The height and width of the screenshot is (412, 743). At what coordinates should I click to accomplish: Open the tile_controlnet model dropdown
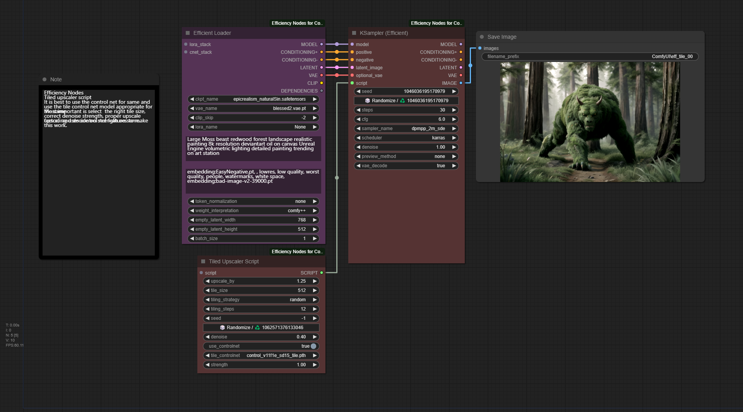[261, 355]
